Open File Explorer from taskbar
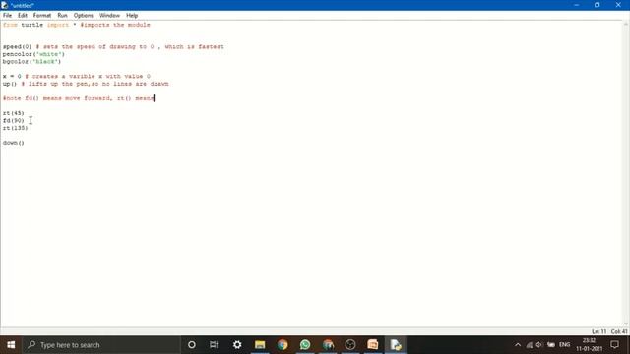This screenshot has height=354, width=630. [x=260, y=345]
